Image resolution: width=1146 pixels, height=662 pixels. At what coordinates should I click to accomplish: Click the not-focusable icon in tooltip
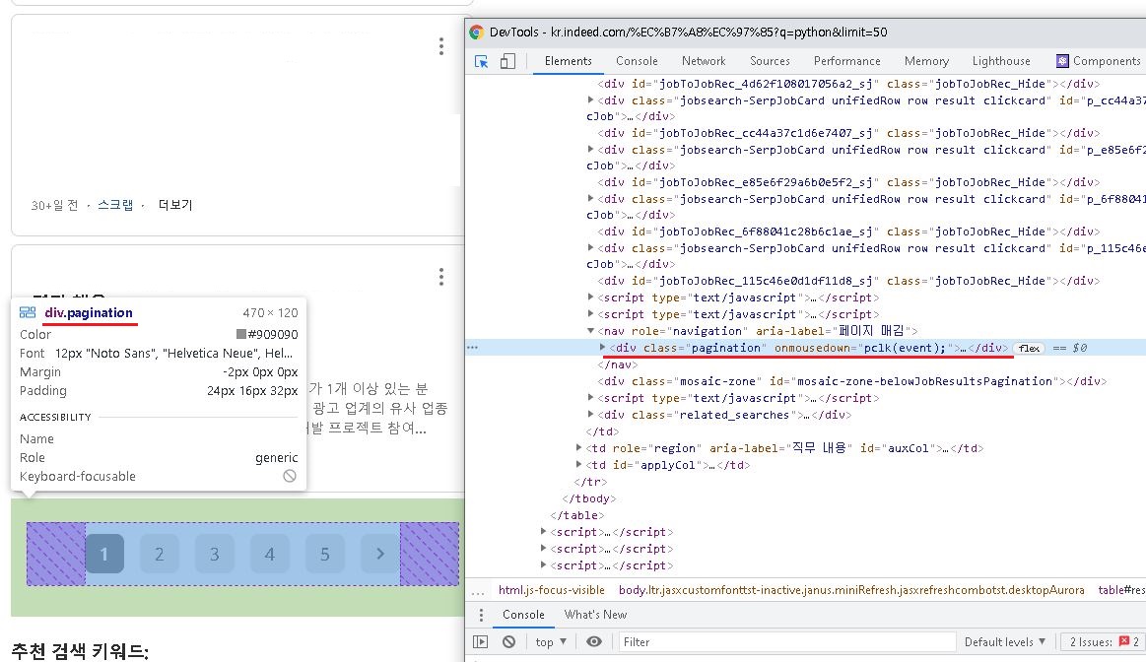click(290, 476)
